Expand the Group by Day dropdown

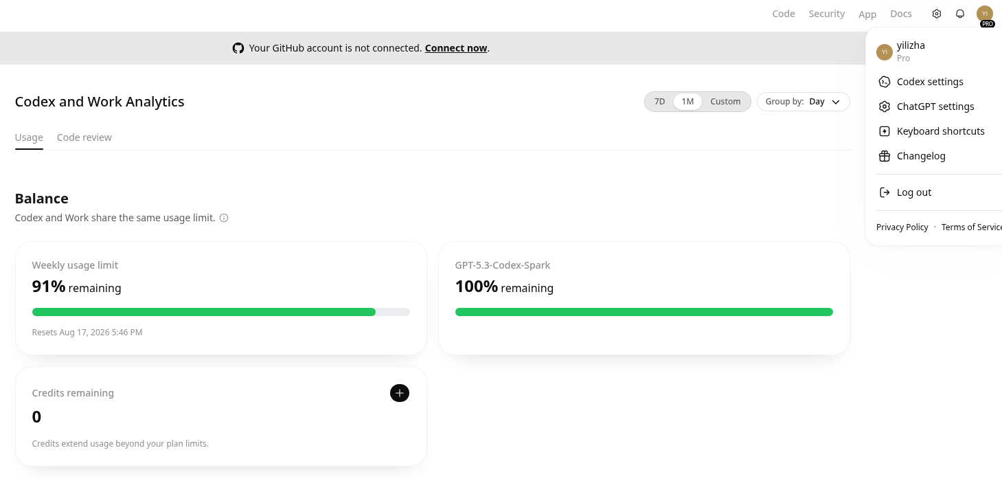pyautogui.click(x=804, y=102)
